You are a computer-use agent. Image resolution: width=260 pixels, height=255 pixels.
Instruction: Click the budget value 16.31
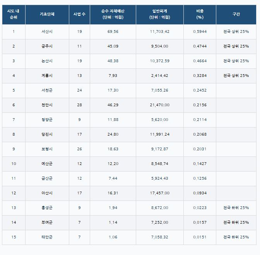113,193
